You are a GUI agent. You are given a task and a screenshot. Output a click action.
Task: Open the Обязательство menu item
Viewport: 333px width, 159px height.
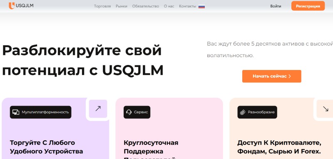tap(145, 6)
